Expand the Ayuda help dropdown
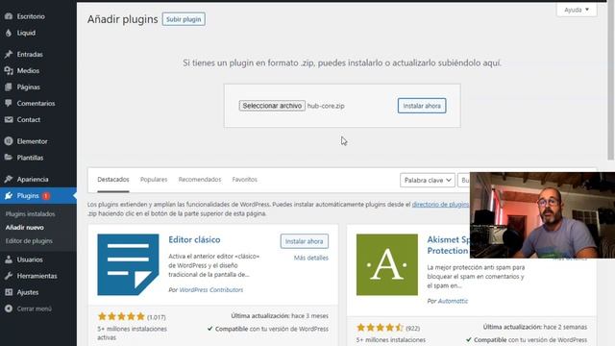The width and height of the screenshot is (615, 346). [x=577, y=10]
